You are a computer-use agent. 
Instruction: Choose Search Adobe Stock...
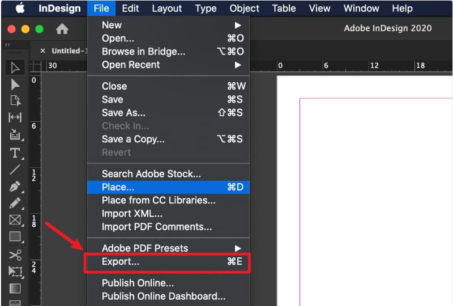(x=168, y=174)
